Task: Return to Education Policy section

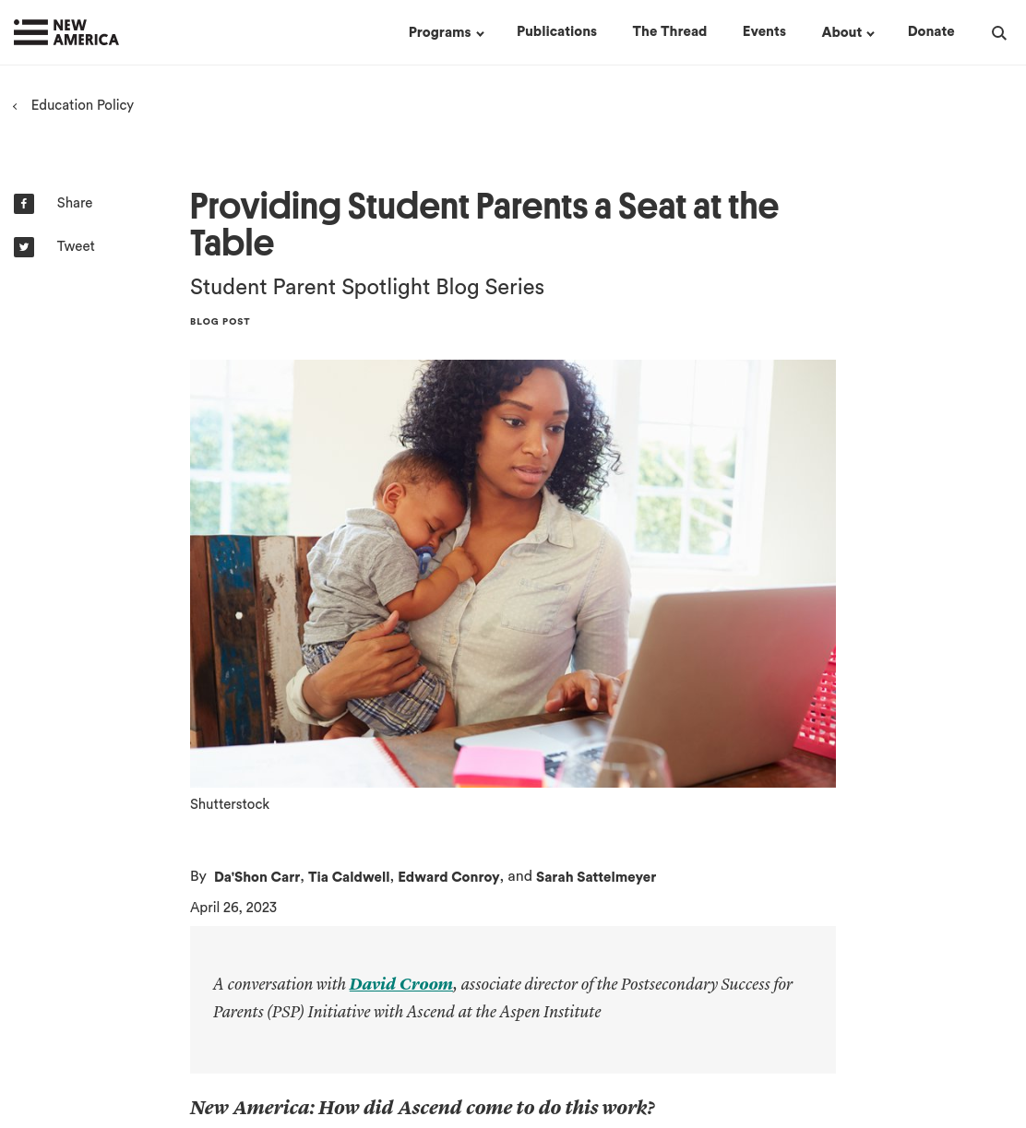Action: tap(82, 105)
